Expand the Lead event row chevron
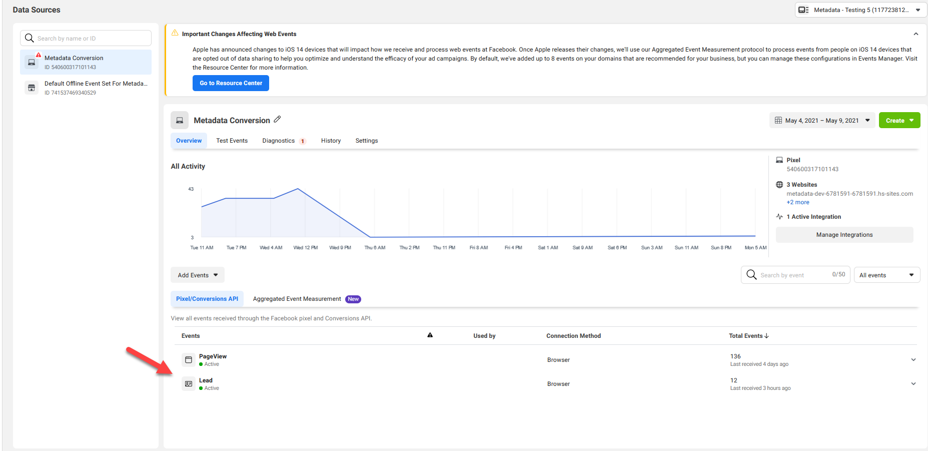 (x=913, y=384)
